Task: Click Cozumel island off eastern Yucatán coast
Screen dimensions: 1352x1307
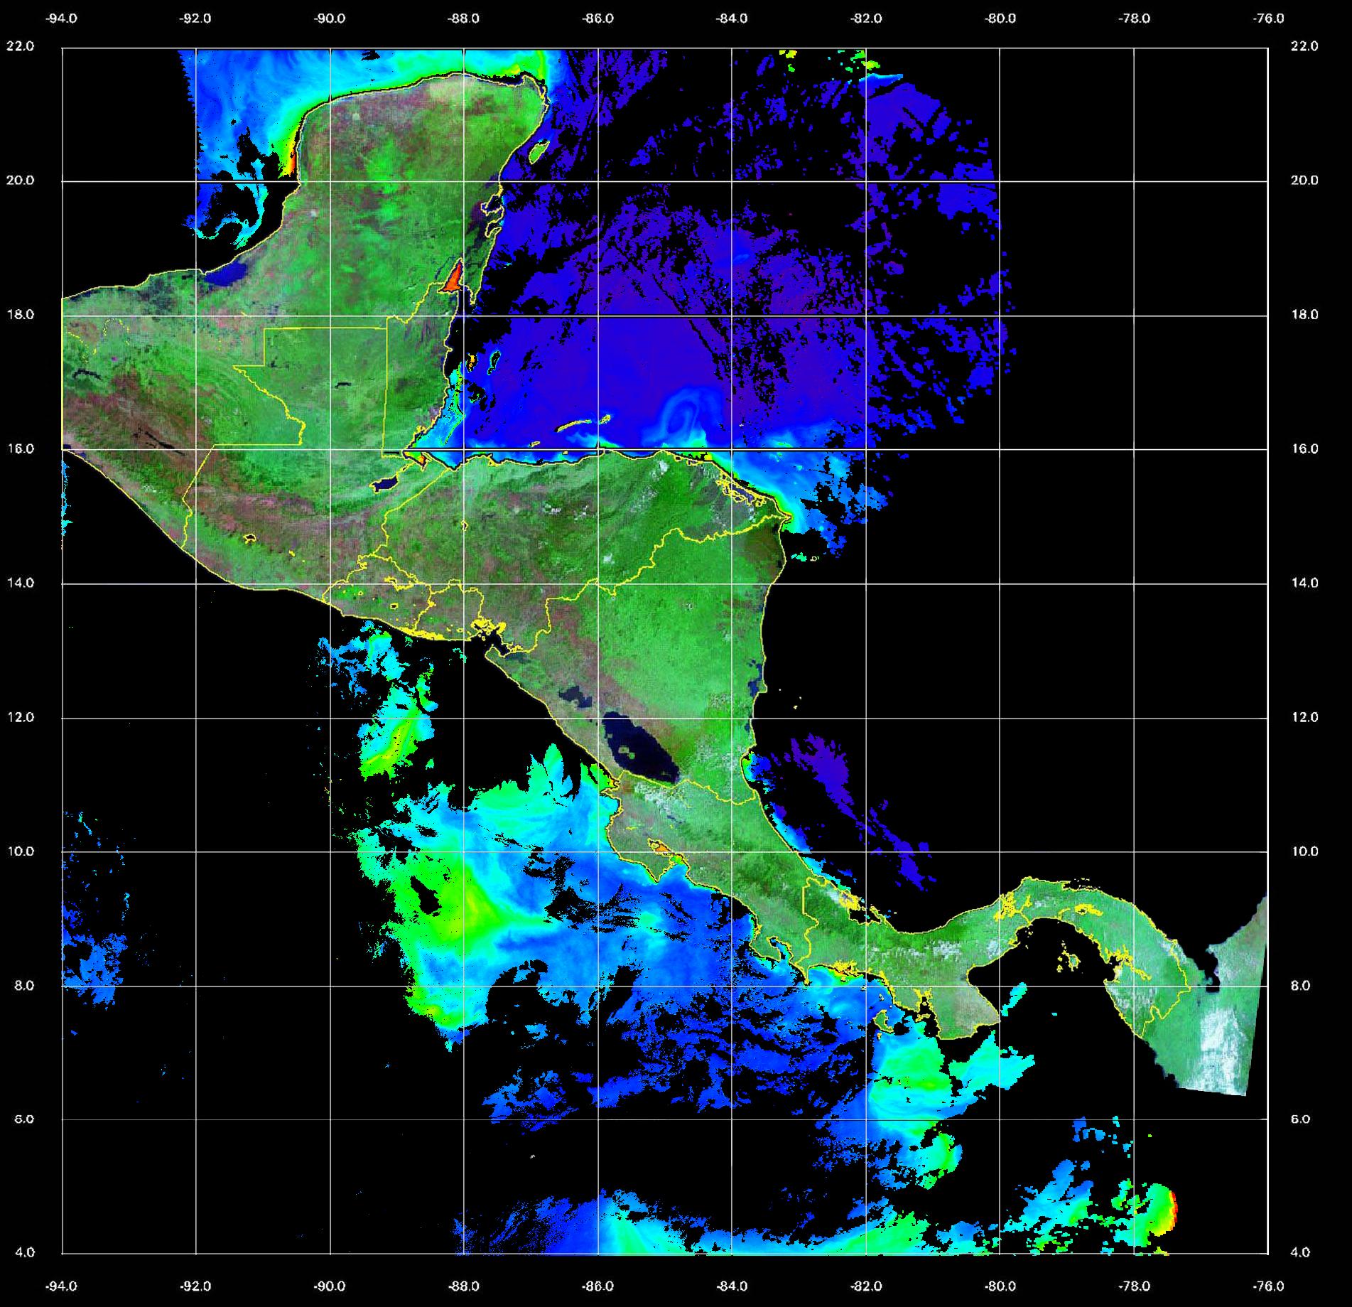Action: click(539, 151)
